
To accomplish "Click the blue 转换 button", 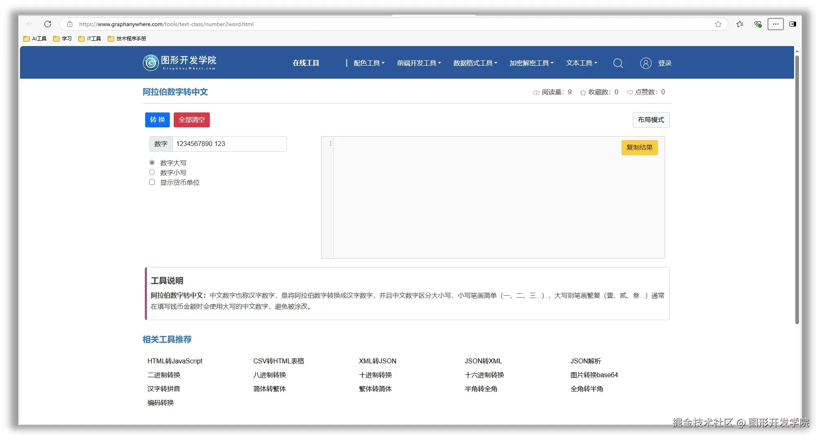I will 158,120.
